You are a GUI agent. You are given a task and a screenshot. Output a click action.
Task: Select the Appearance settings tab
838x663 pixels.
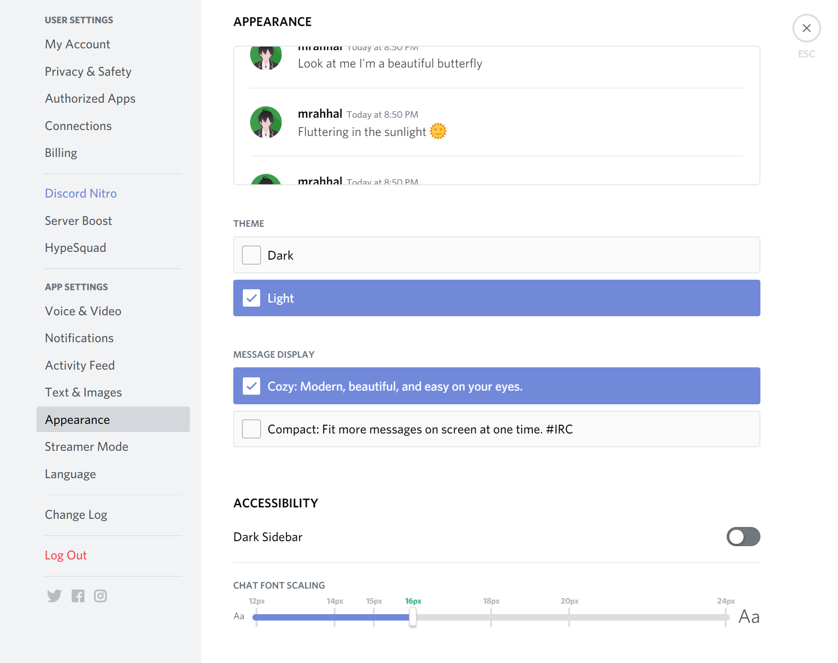(x=113, y=419)
